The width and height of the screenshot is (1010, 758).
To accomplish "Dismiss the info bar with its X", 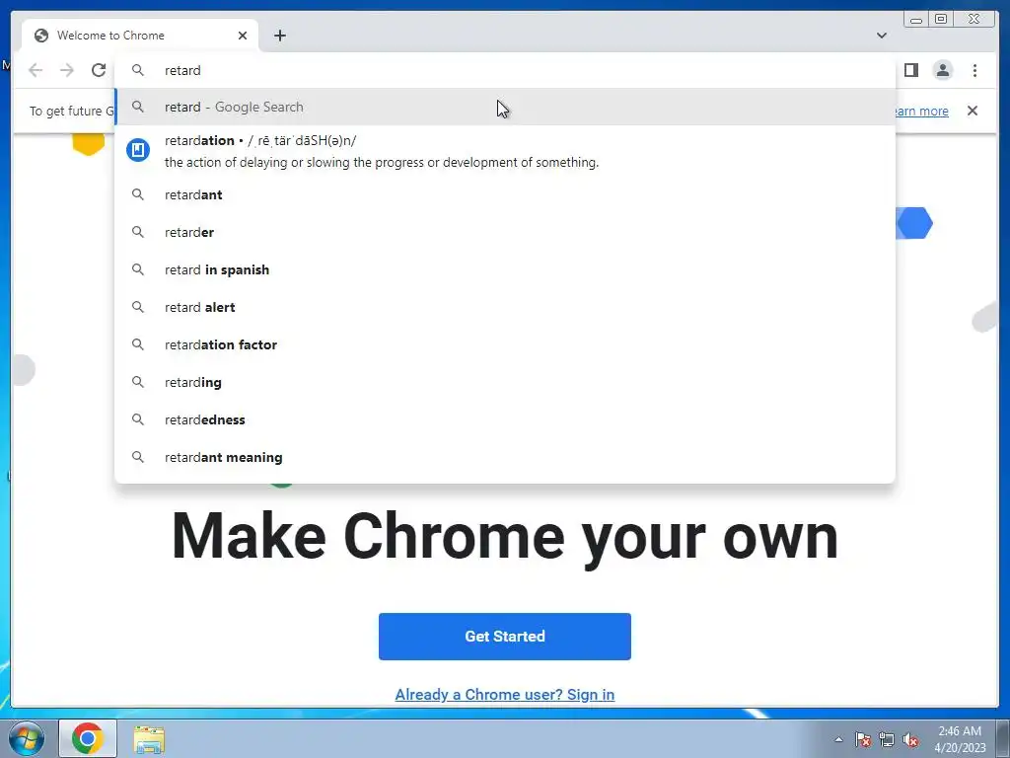I will 972,111.
